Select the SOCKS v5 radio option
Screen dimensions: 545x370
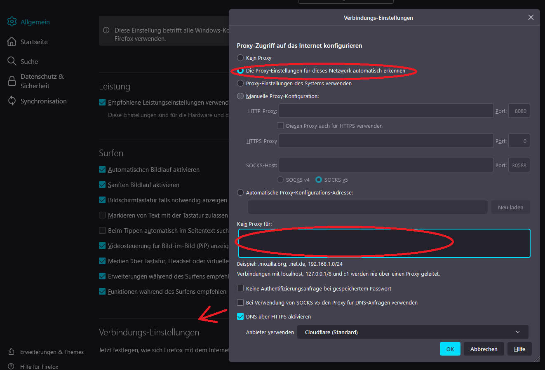click(x=319, y=180)
